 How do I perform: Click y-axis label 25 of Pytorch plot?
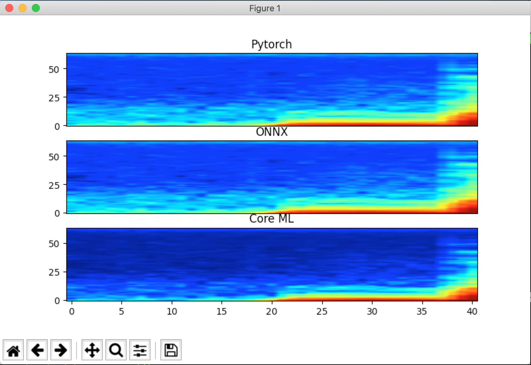tap(54, 98)
